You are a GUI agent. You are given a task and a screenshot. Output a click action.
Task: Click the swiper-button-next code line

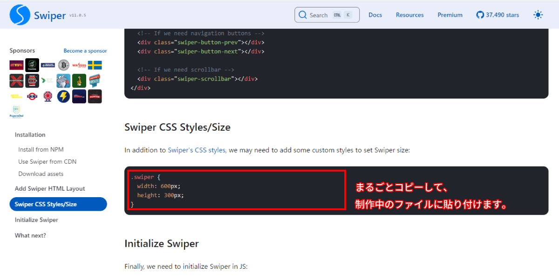(201, 51)
